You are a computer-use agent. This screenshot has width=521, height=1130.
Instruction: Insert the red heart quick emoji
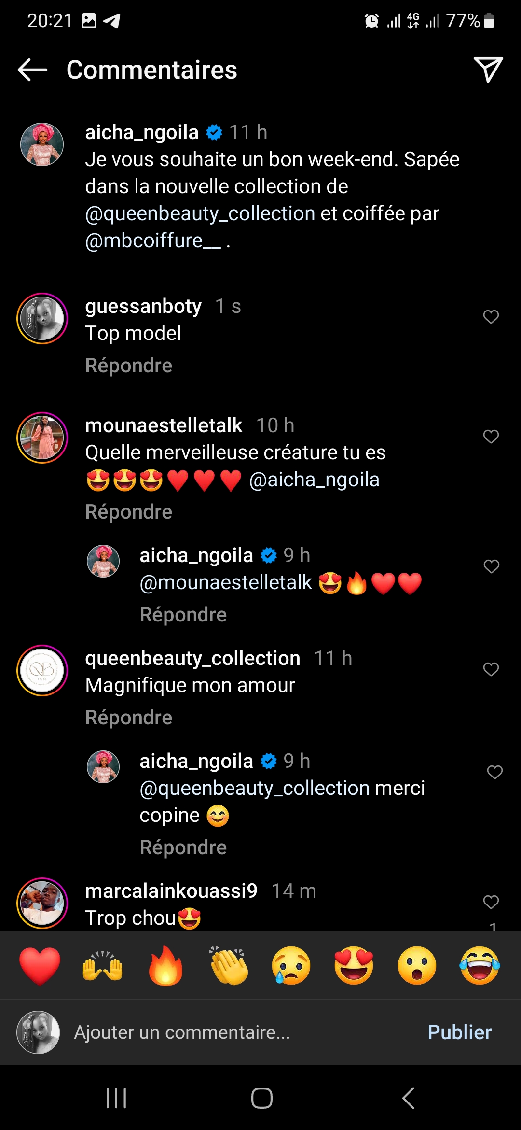click(40, 966)
